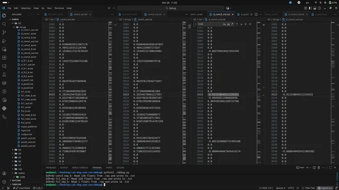Navigate forward with the arrow near search bar
339x190 pixels.
click(x=114, y=8)
